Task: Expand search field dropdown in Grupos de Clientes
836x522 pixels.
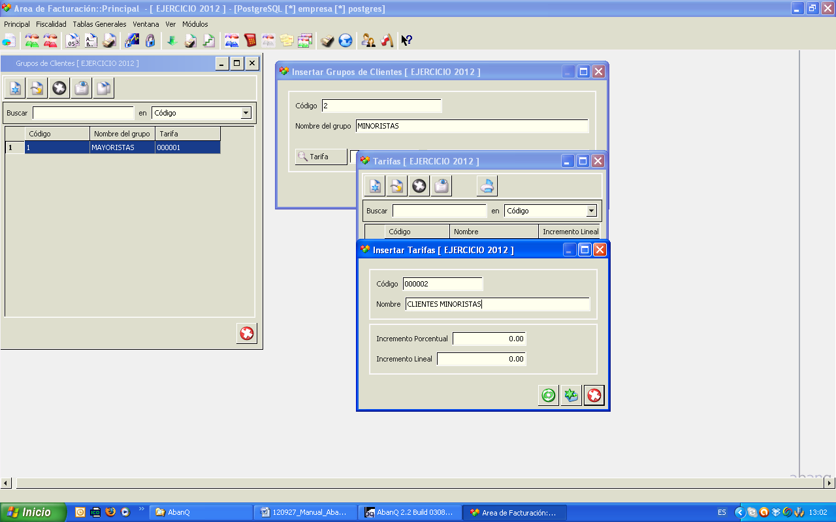Action: [x=246, y=113]
